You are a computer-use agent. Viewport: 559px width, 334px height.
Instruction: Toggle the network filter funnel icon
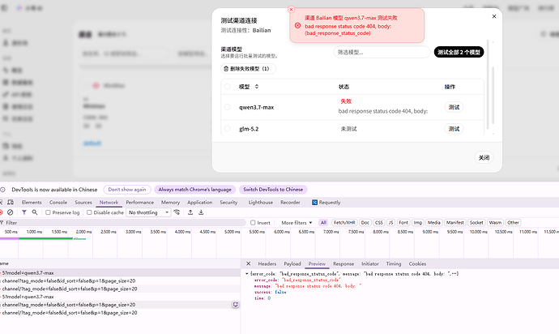point(23,212)
